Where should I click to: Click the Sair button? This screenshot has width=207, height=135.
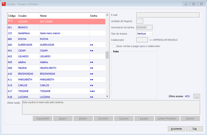coord(195,129)
